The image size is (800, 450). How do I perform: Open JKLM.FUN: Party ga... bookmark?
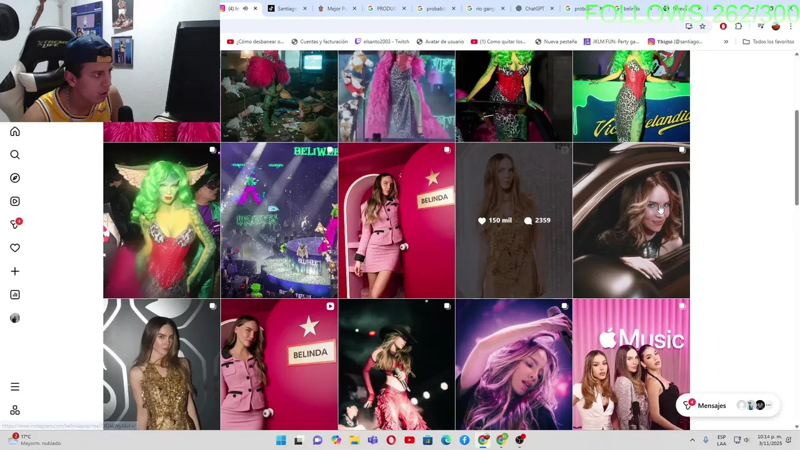click(611, 42)
